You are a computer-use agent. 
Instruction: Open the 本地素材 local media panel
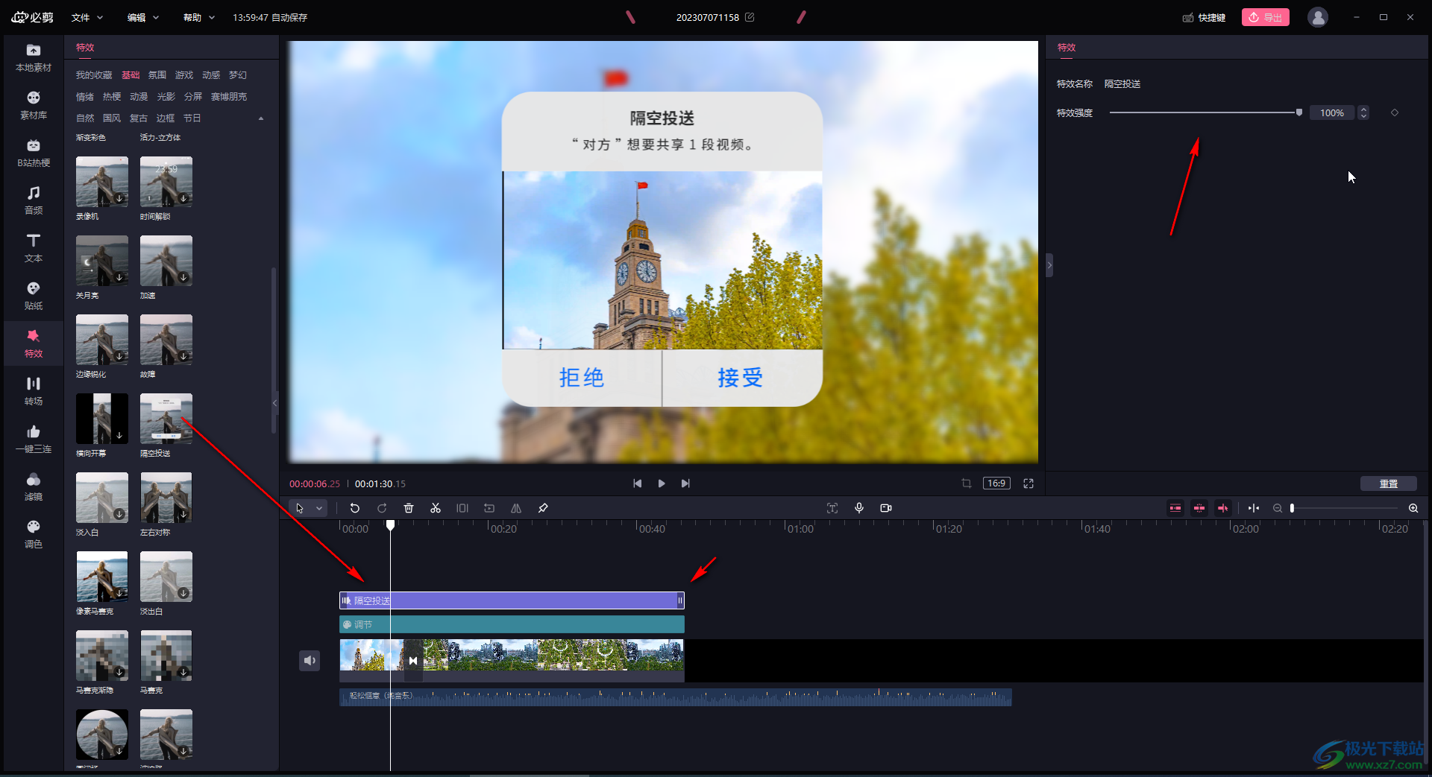pyautogui.click(x=34, y=58)
